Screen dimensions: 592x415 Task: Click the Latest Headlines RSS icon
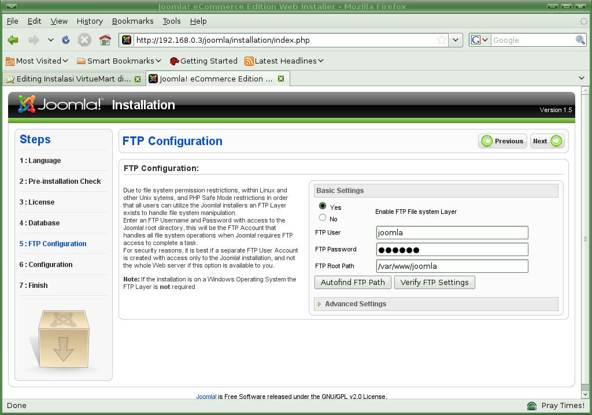(x=249, y=61)
